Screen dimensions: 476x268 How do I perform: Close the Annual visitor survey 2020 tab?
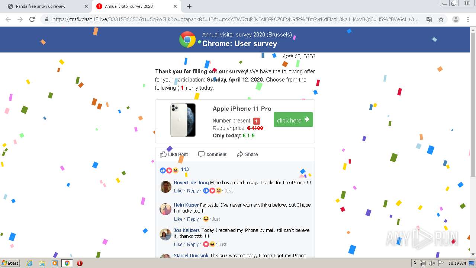175,6
